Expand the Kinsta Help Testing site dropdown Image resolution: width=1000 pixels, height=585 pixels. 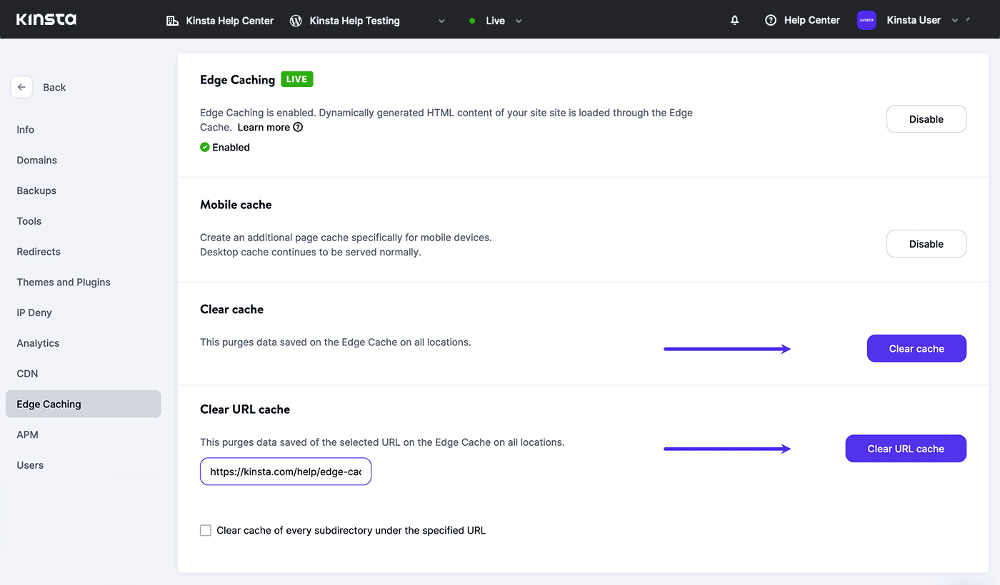coord(441,21)
